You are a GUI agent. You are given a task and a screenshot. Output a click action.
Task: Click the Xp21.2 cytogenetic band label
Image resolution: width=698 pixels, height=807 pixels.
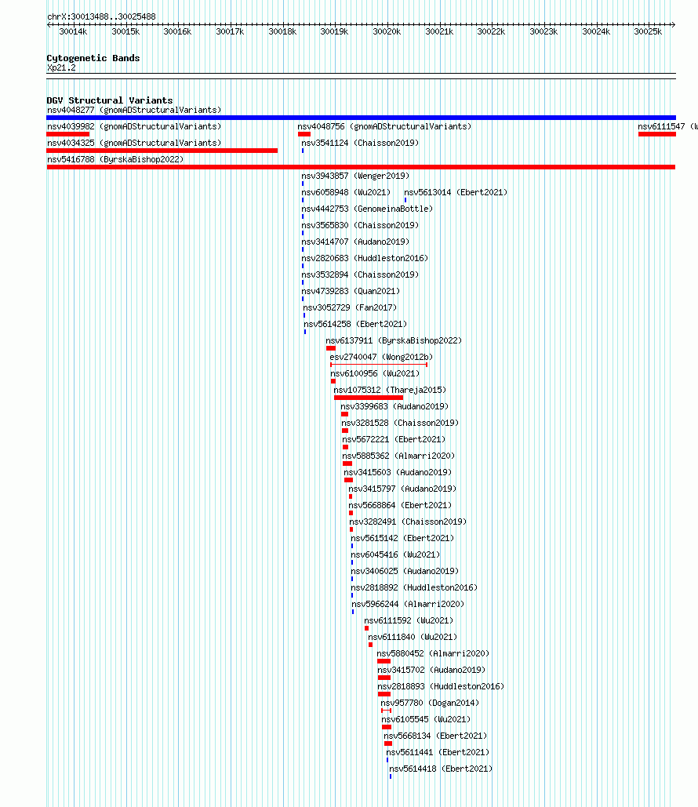tap(61, 68)
